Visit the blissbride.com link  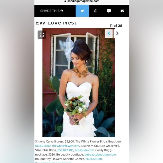84,150
